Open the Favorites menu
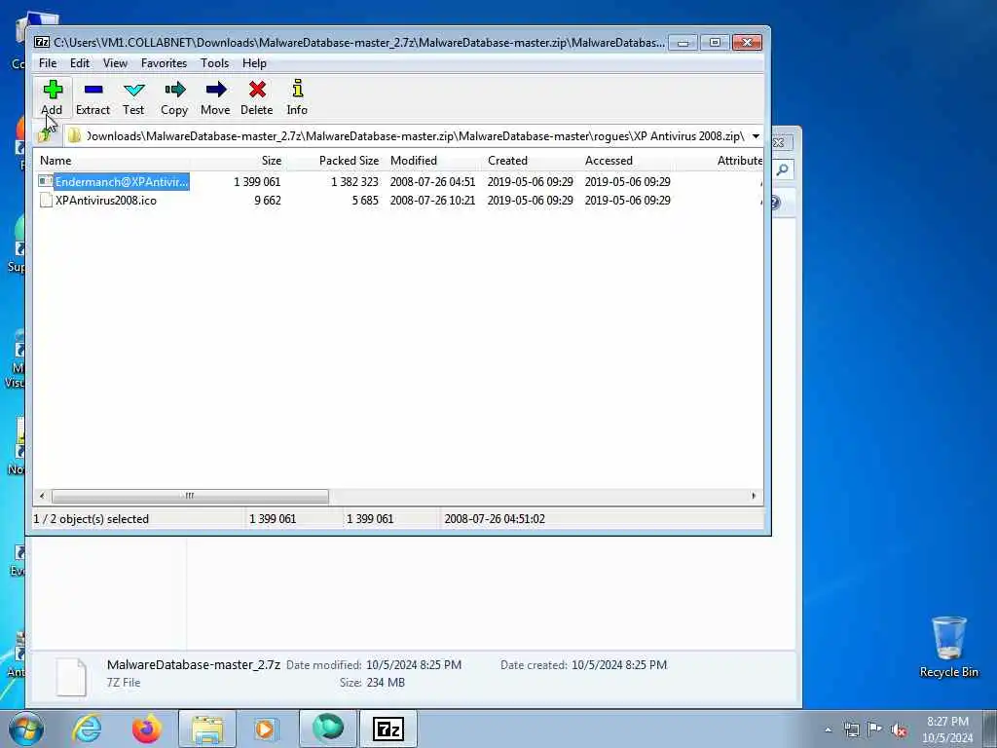997x748 pixels. coord(164,63)
